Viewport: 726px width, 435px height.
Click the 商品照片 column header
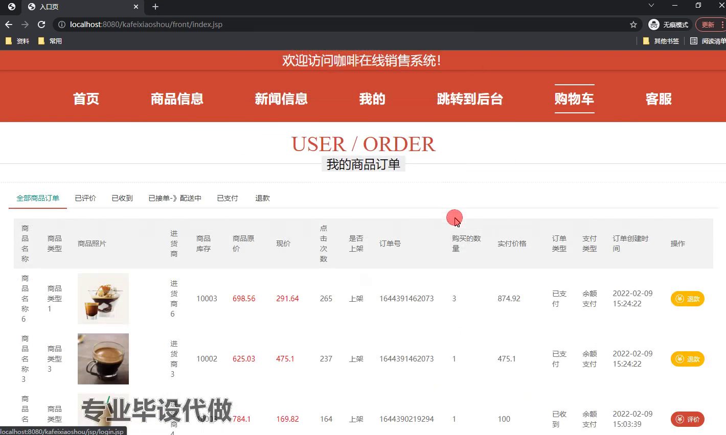(x=92, y=244)
